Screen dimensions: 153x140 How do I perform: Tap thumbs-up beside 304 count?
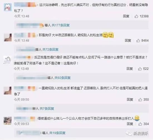click(x=140, y=124)
